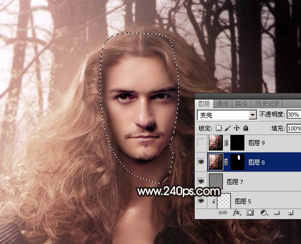301x244 pixels.
Task: Switch to the 路径 tab
Action: [241, 103]
